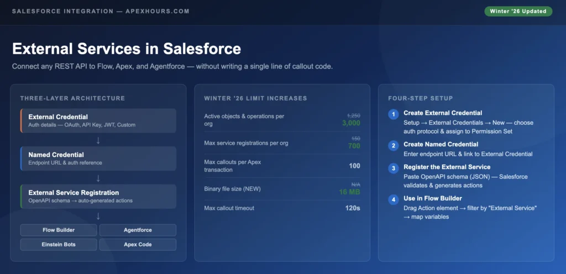The width and height of the screenshot is (566, 274).
Task: Click the Winter '26 Limit Increases heading
Action: [255, 98]
